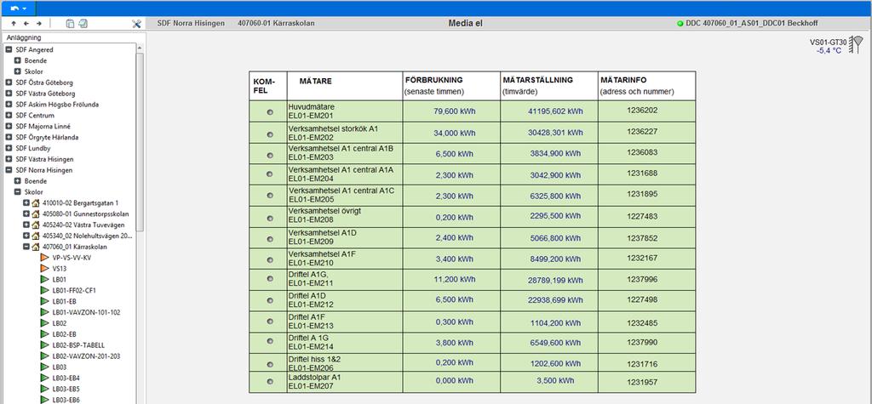
Task: Open the undo dropdown in title bar
Action: pyautogui.click(x=19, y=9)
